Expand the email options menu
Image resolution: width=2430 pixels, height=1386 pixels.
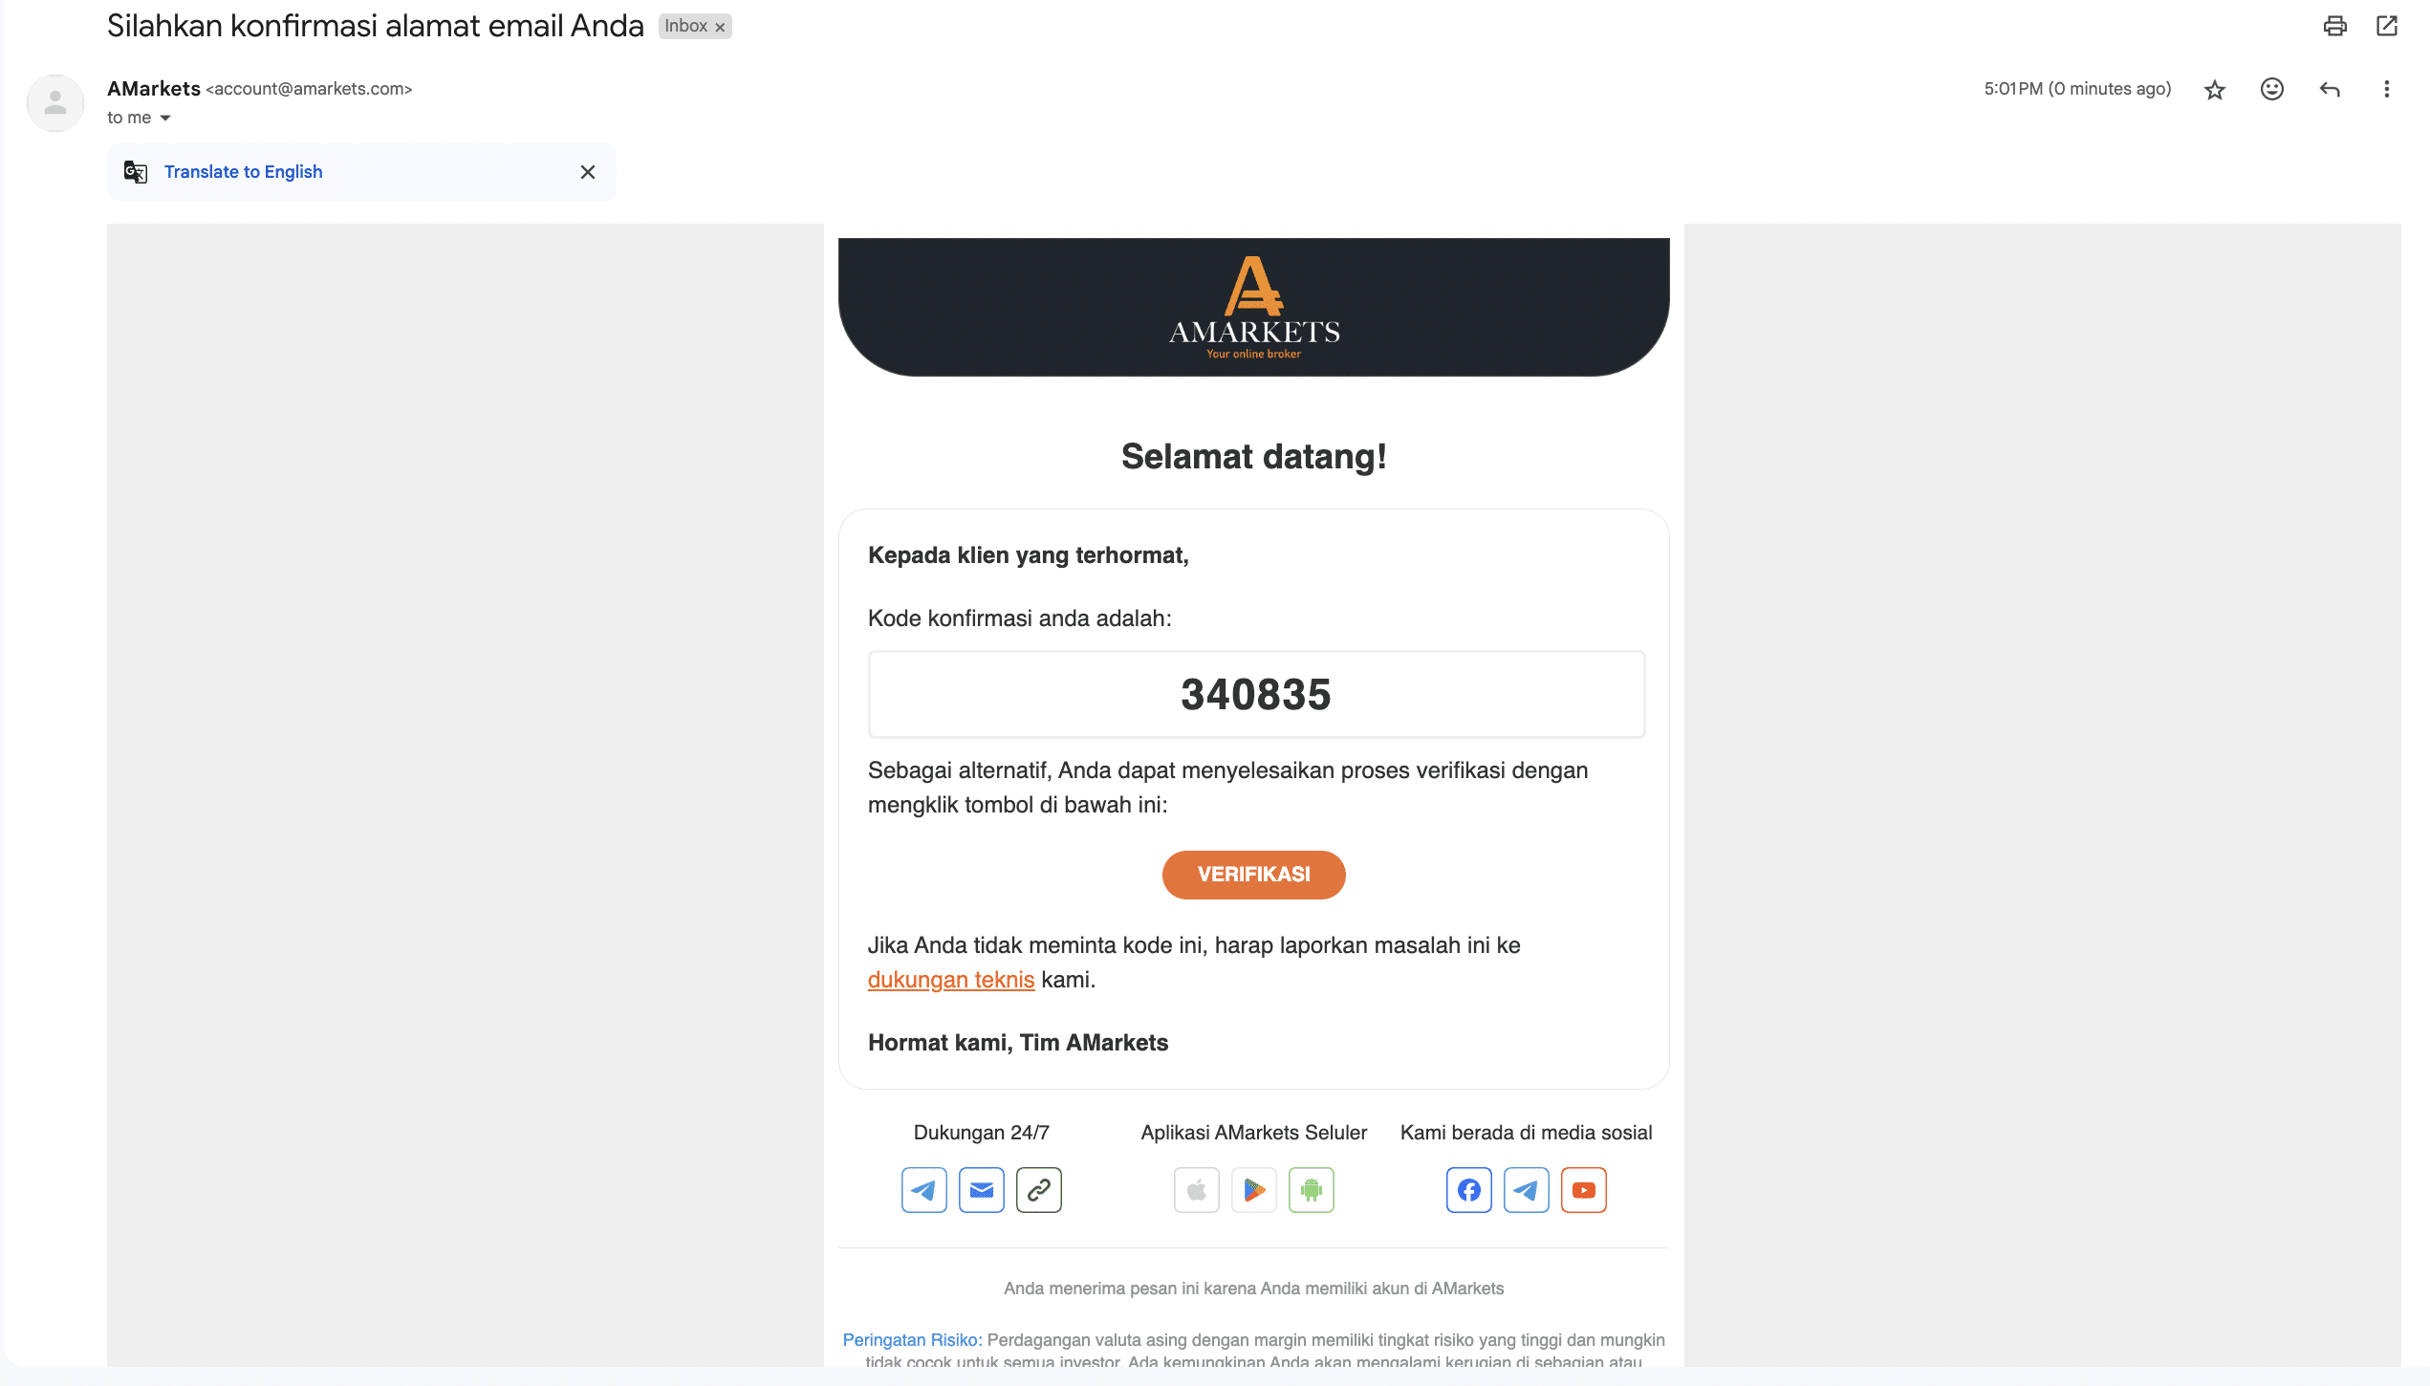(x=2390, y=88)
